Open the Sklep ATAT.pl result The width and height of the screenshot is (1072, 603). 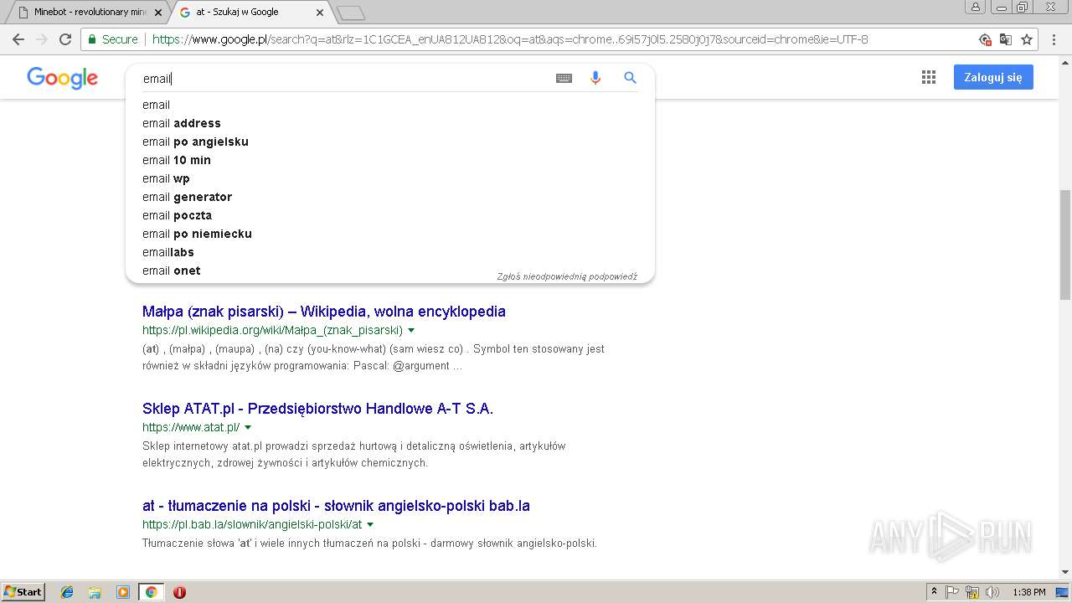(317, 409)
